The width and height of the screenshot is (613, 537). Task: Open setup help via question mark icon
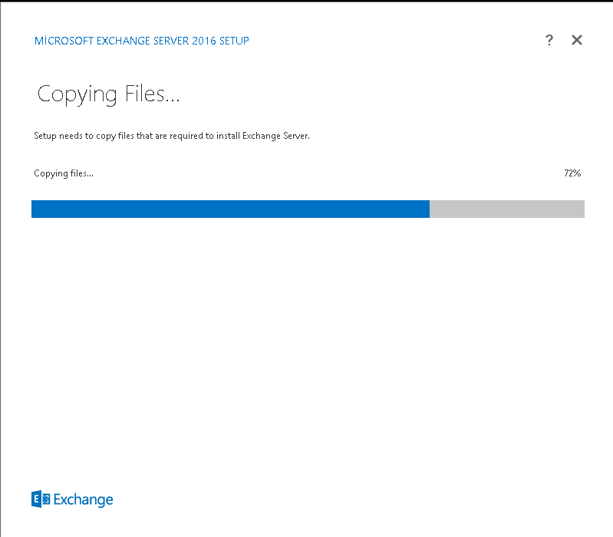pyautogui.click(x=549, y=40)
